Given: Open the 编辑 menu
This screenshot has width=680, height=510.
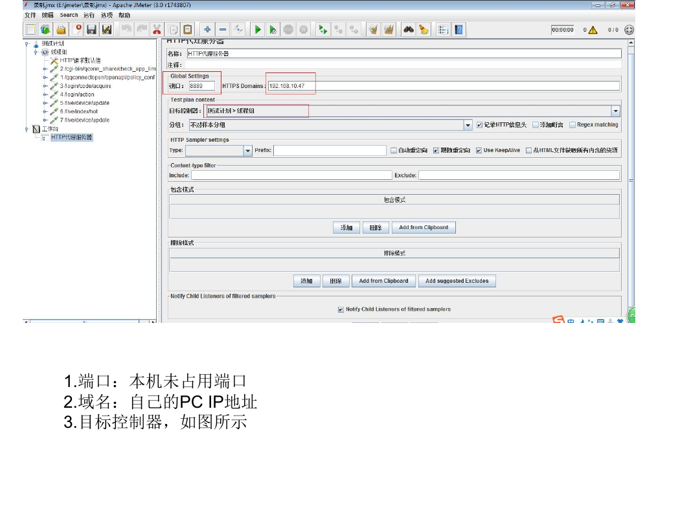Looking at the screenshot, I should pos(48,15).
